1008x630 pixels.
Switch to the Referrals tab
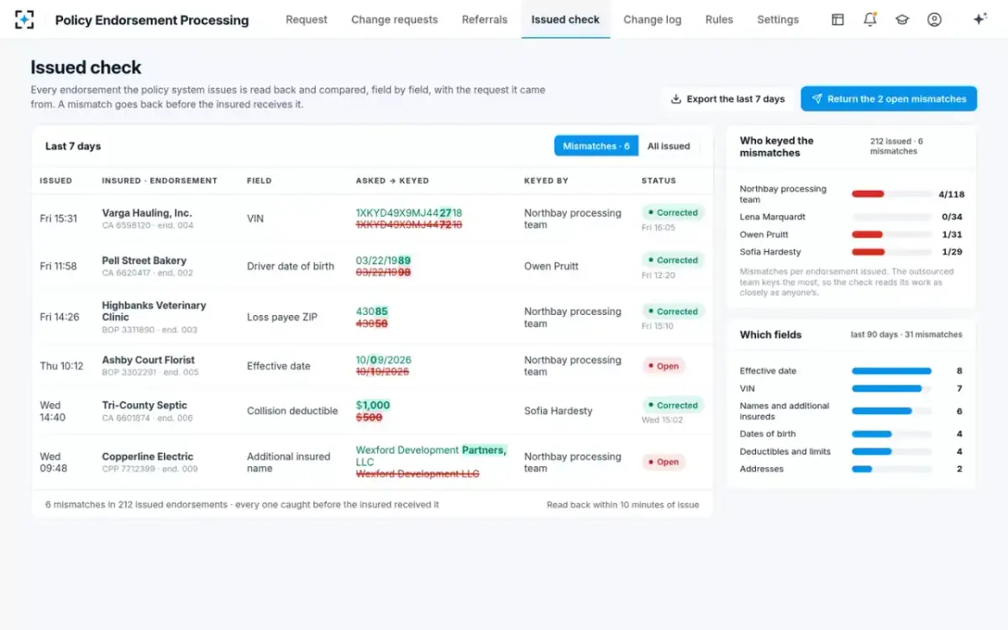point(485,19)
